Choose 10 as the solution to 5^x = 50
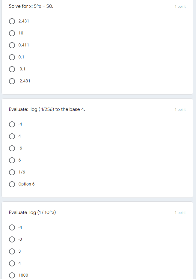This screenshot has height=279, width=196. click(x=12, y=33)
